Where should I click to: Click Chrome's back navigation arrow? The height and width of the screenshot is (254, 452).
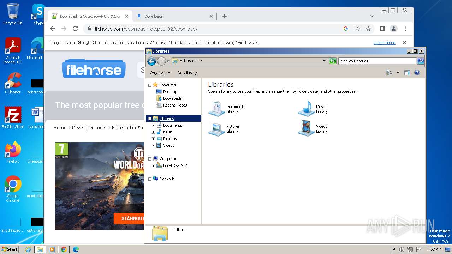pos(53,29)
